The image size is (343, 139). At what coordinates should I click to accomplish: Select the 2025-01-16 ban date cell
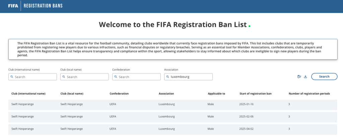(246, 104)
